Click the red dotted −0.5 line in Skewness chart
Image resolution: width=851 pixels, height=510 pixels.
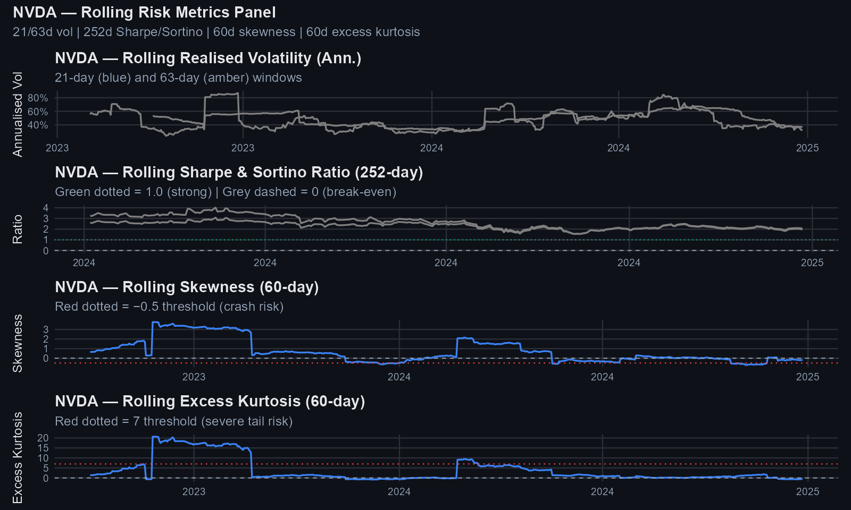point(446,363)
